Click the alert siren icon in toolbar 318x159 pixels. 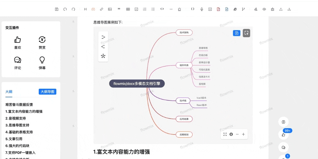point(179,9)
